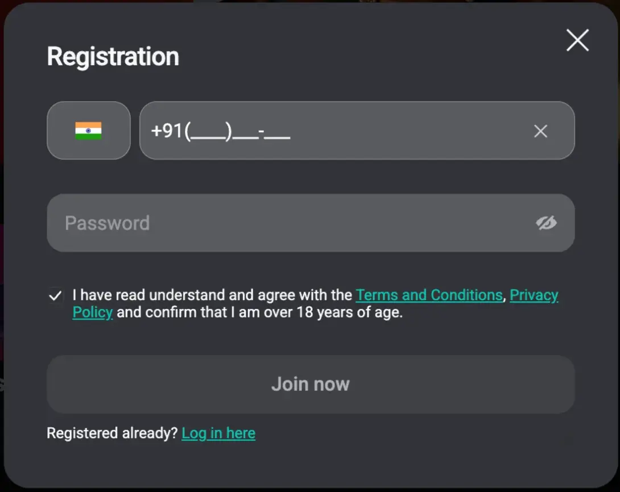Click the 'Policy' word on the second line
This screenshot has height=492, width=620.
92,312
